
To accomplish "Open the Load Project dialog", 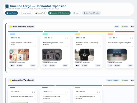I will 26,13.
